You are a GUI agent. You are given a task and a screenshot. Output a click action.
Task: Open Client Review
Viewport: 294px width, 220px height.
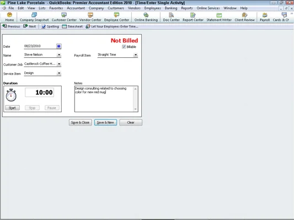[x=244, y=17]
